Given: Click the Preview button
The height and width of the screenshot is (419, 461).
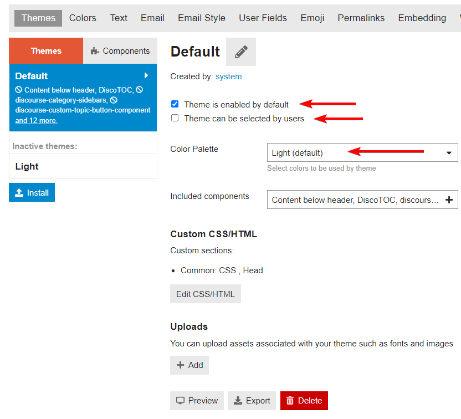Looking at the screenshot, I should tap(197, 401).
